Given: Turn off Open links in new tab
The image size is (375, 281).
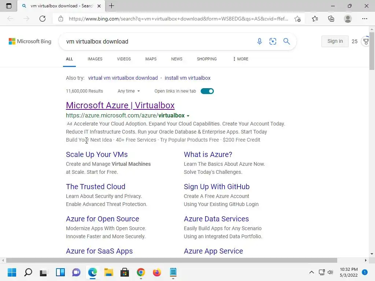Looking at the screenshot, I should coord(207,91).
